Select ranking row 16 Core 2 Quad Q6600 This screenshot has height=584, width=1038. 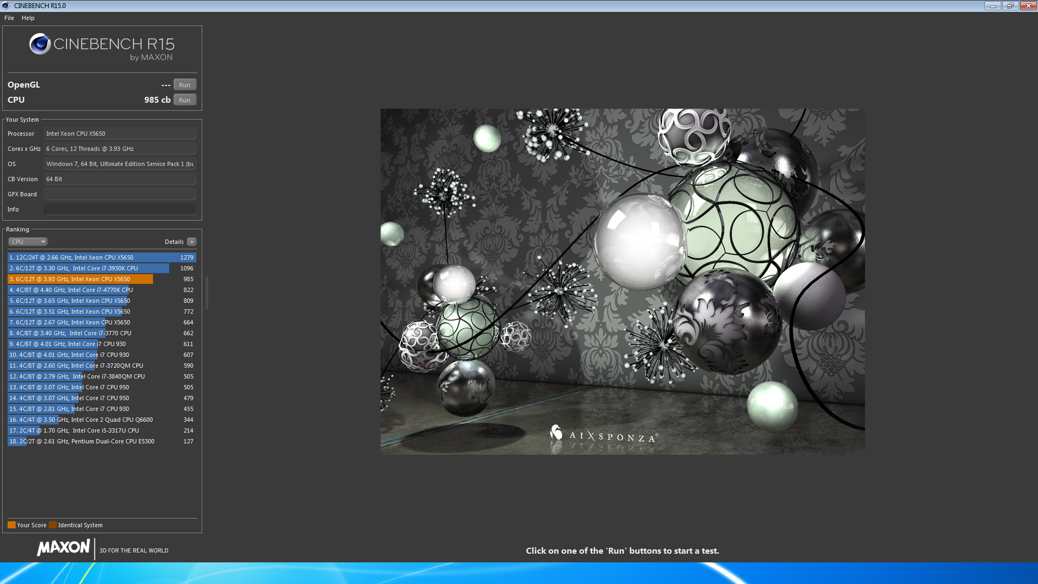point(102,420)
